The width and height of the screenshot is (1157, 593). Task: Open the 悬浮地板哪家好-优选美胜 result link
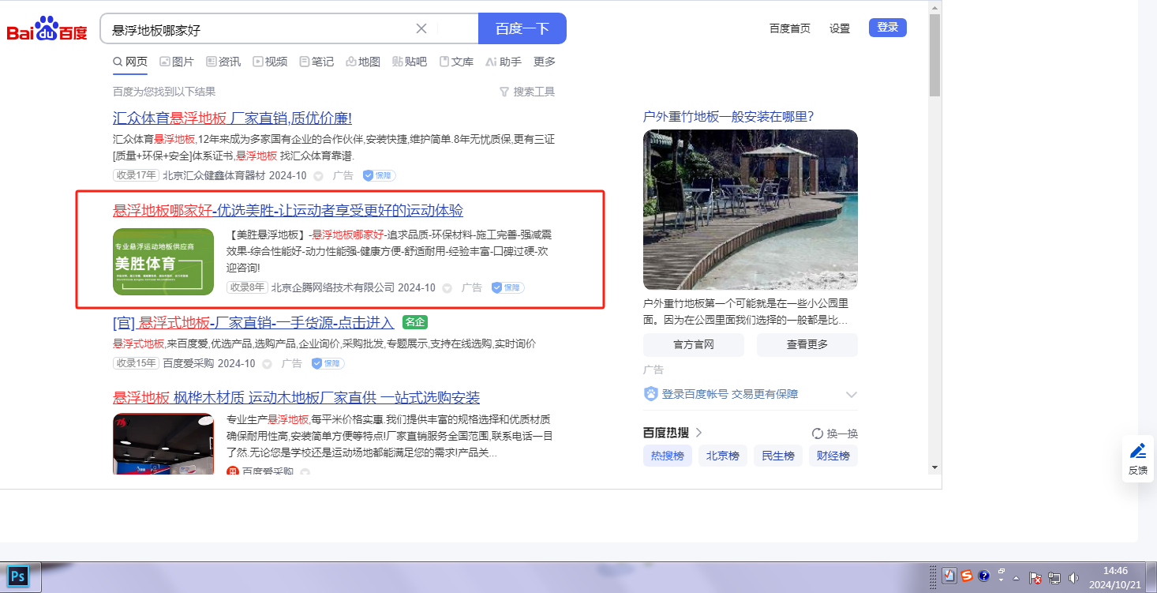point(288,211)
